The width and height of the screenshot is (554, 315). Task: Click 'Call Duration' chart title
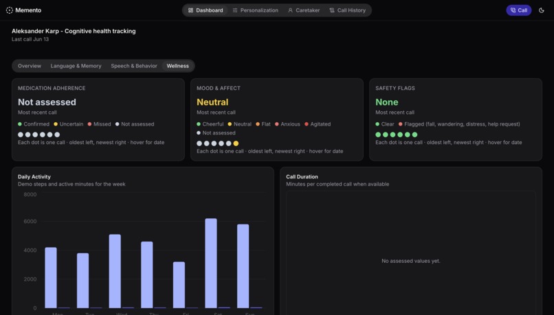(x=302, y=177)
